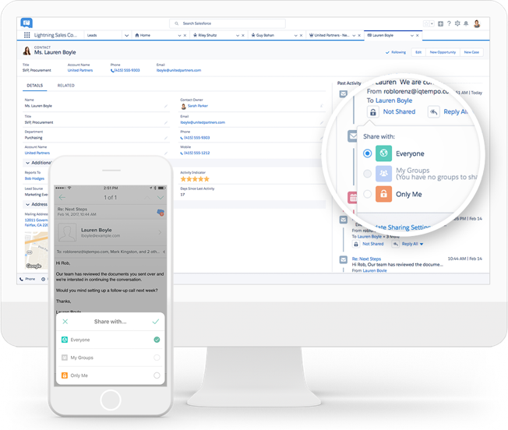Select the Everyone radio button in Share popup
Image resolution: width=508 pixels, height=430 pixels.
(x=368, y=153)
